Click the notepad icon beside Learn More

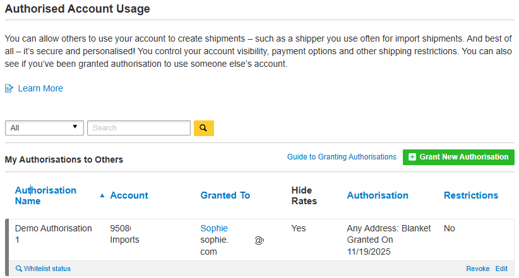9,89
